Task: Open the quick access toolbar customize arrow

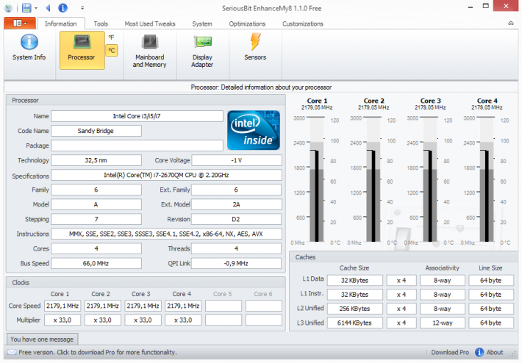Action: coord(82,7)
